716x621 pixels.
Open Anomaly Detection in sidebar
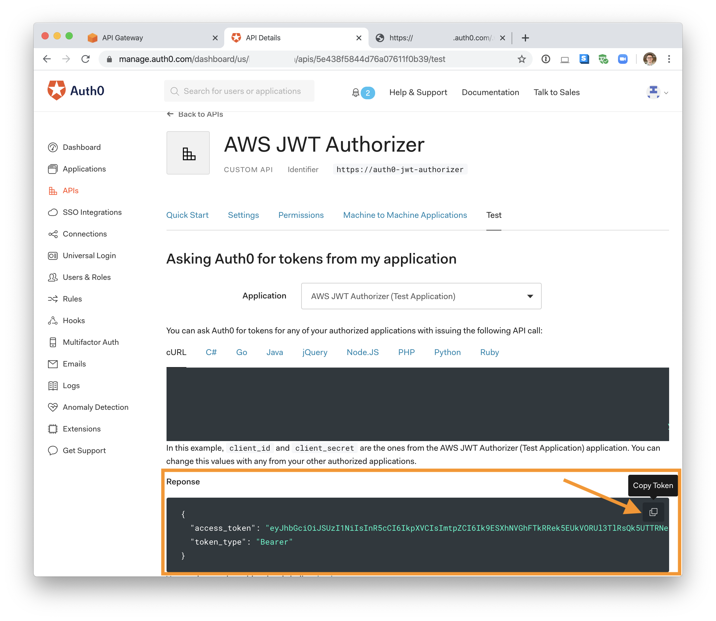point(95,407)
